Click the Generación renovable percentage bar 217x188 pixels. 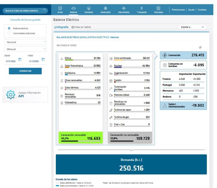pos(80,141)
